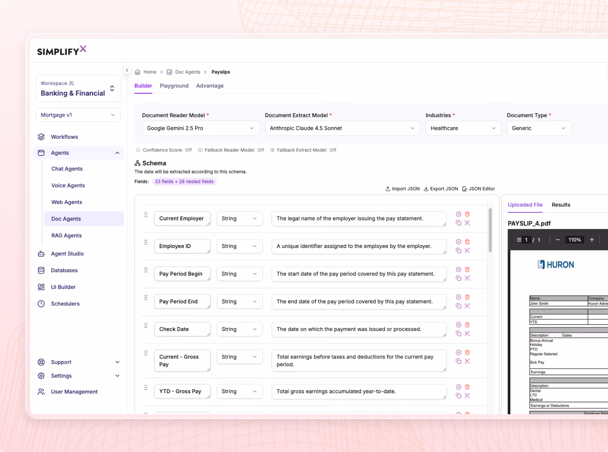Edit the Pay Period End name field
The height and width of the screenshot is (452, 608).
(182, 302)
